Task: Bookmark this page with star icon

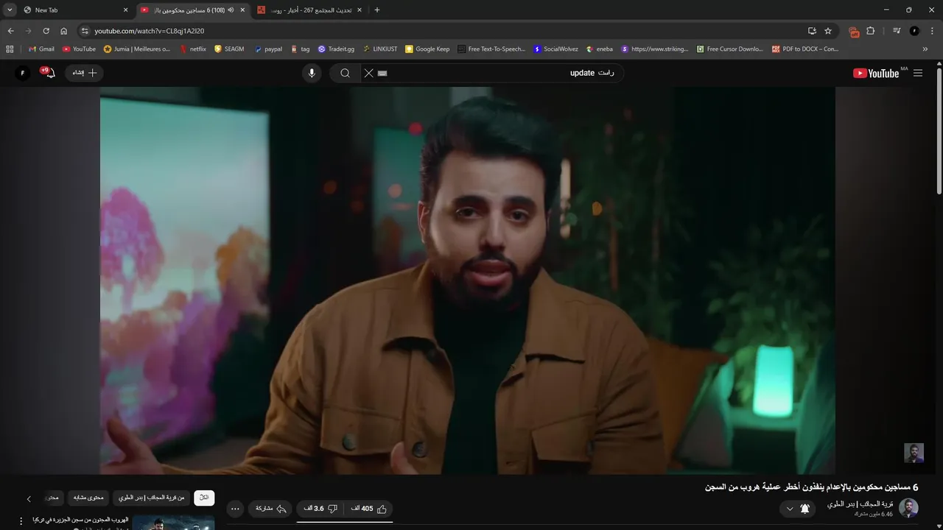Action: [828, 31]
